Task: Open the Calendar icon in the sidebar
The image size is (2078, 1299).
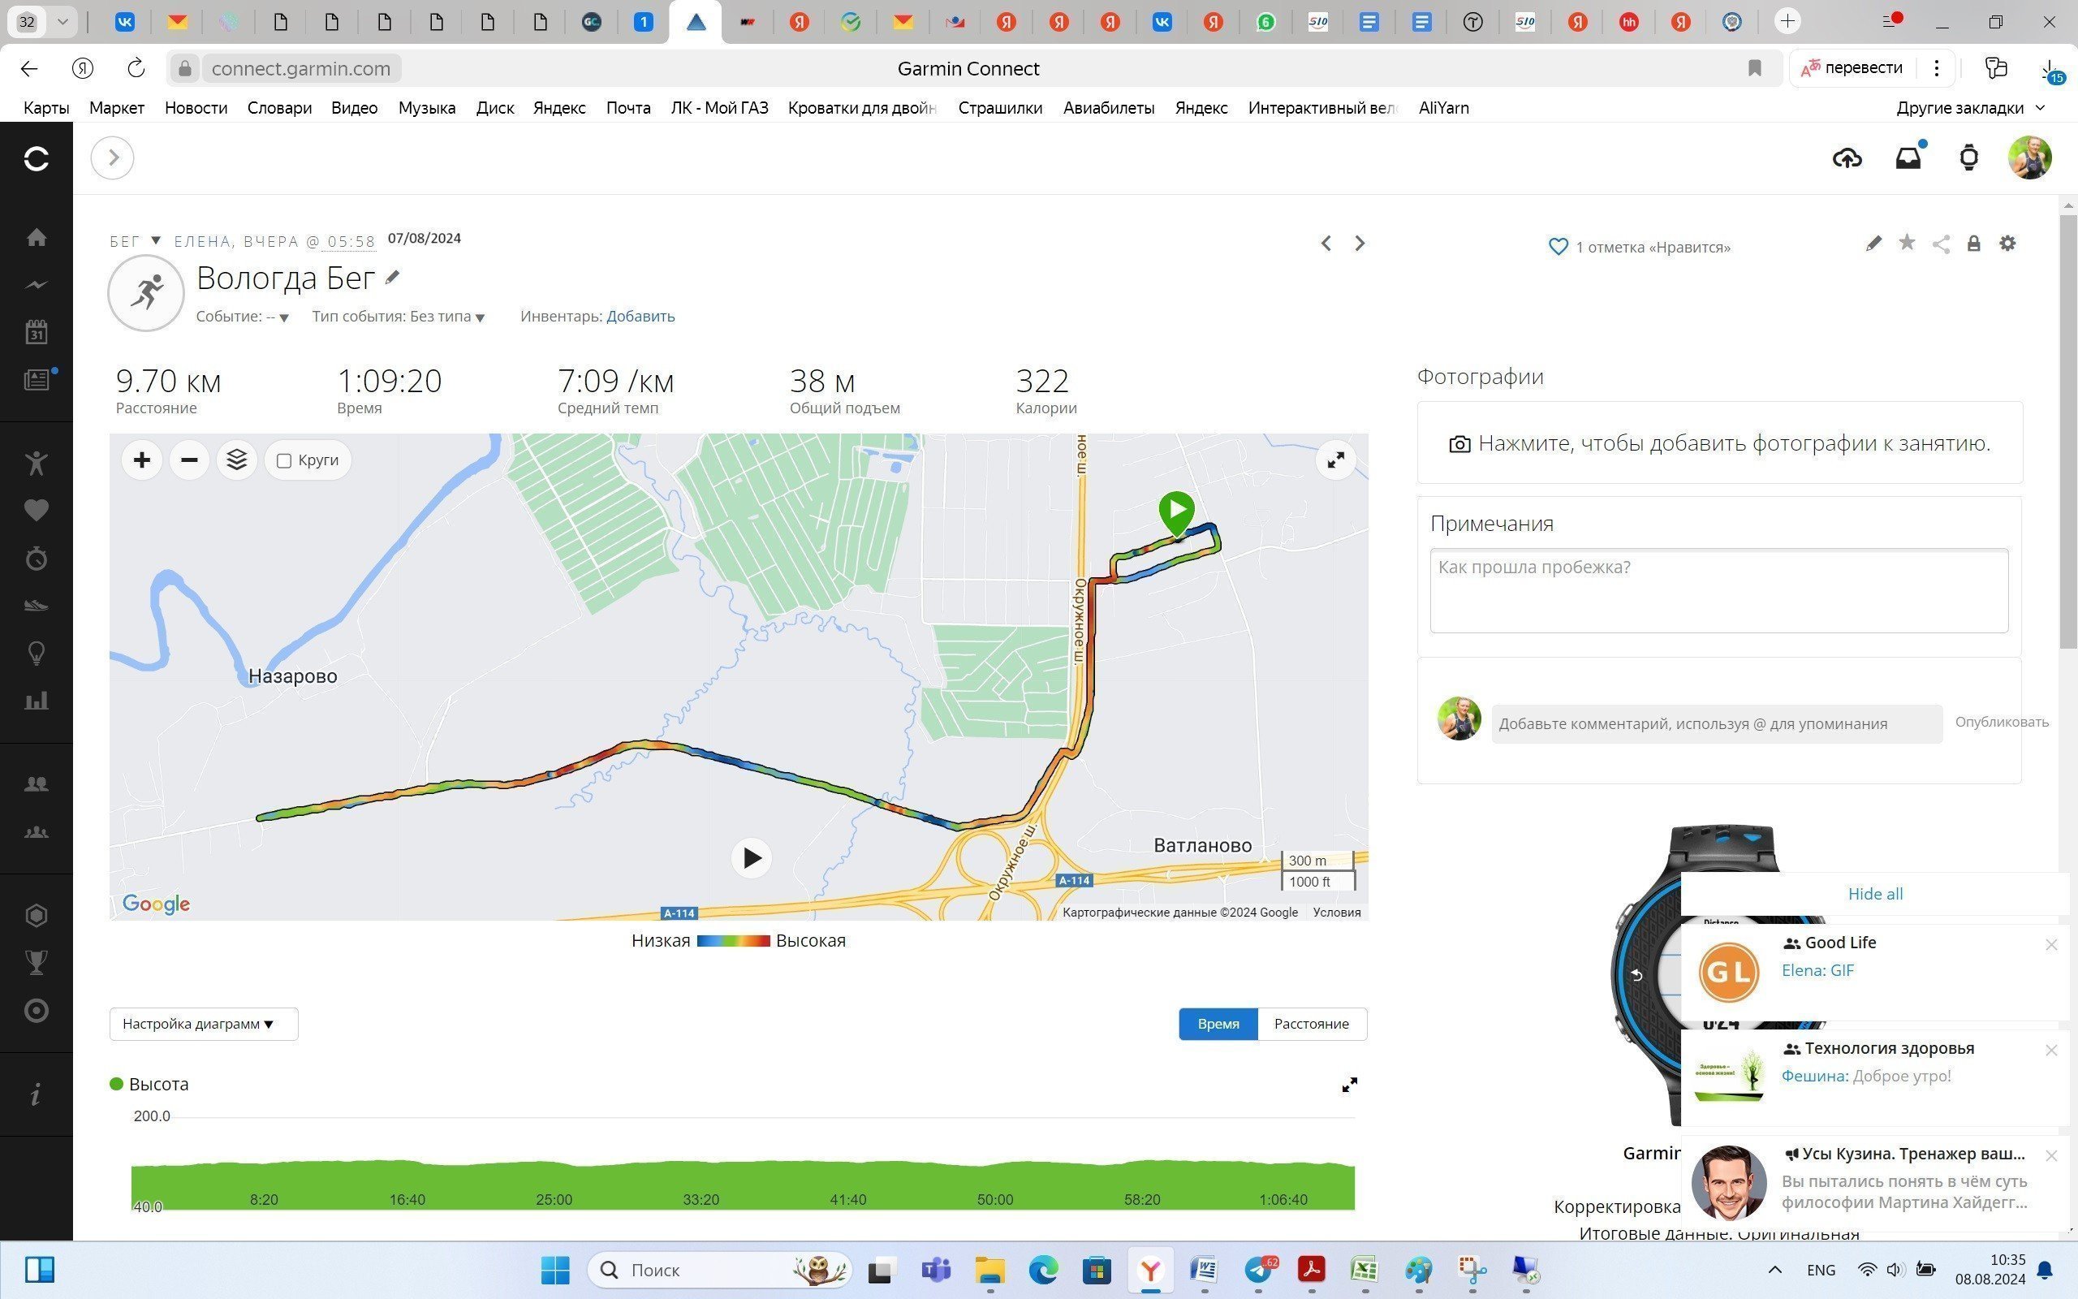Action: [36, 331]
